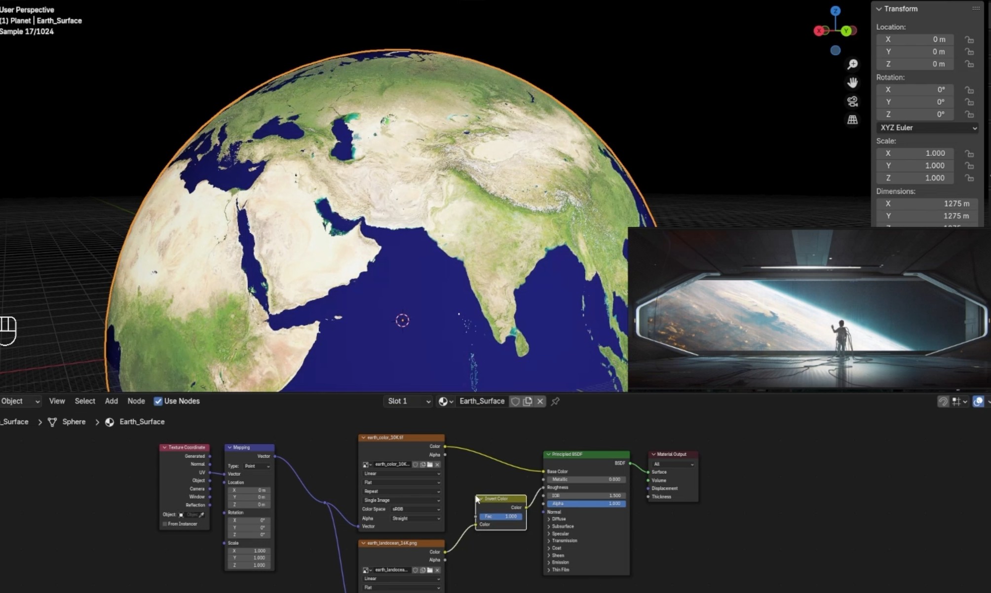Duplicate the Earth_Surface material
The width and height of the screenshot is (991, 593).
(x=528, y=402)
